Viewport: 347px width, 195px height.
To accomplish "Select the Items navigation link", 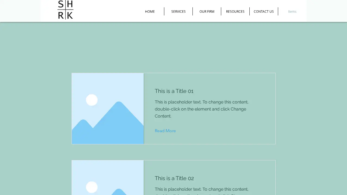I will 292,11.
